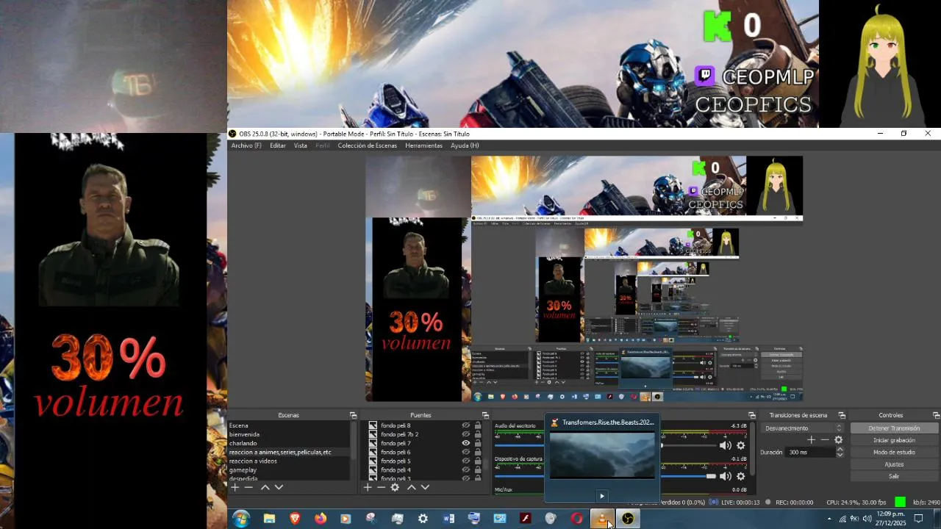Open Microsoft Word from the taskbar
This screenshot has height=529, width=941.
[448, 519]
